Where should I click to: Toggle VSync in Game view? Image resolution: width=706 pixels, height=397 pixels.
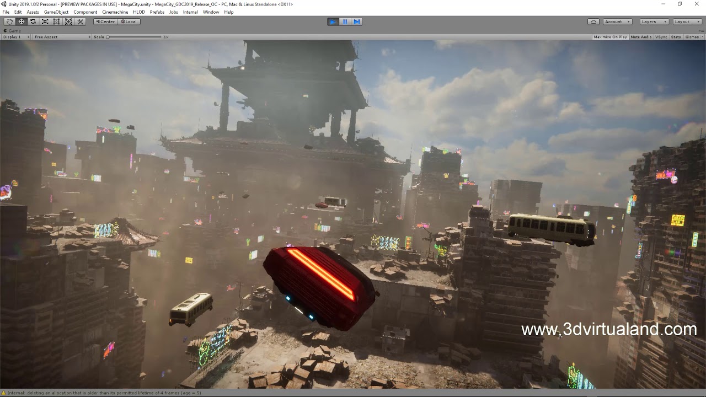661,37
